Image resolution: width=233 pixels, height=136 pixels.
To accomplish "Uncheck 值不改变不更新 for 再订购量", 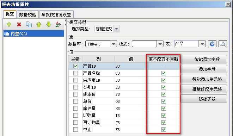I will pos(164,123).
